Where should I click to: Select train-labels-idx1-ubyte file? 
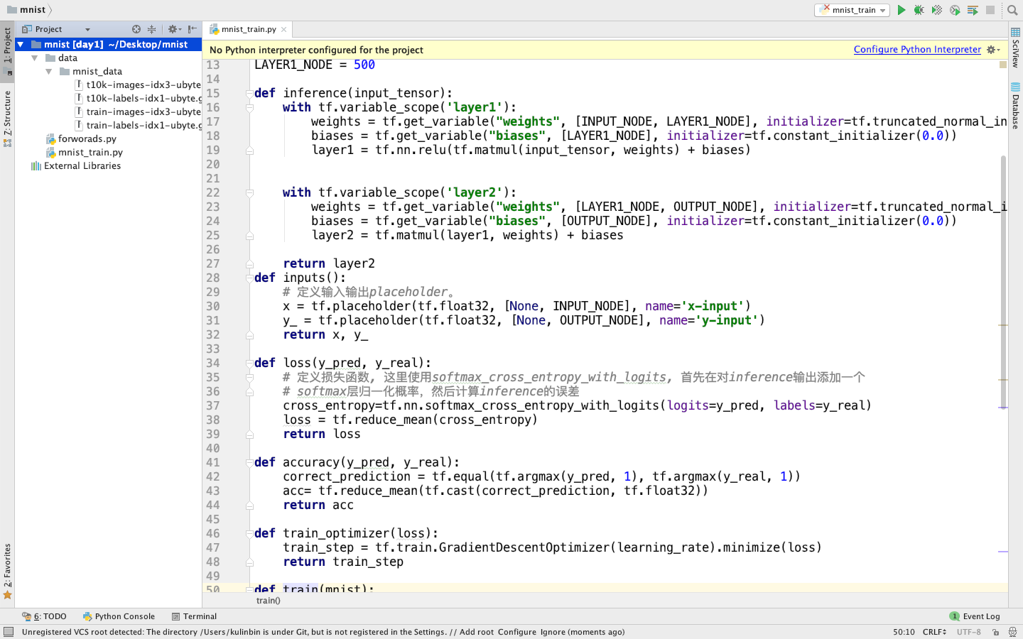[x=139, y=126]
